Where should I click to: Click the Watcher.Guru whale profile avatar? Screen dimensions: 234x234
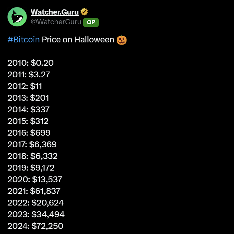click(17, 17)
